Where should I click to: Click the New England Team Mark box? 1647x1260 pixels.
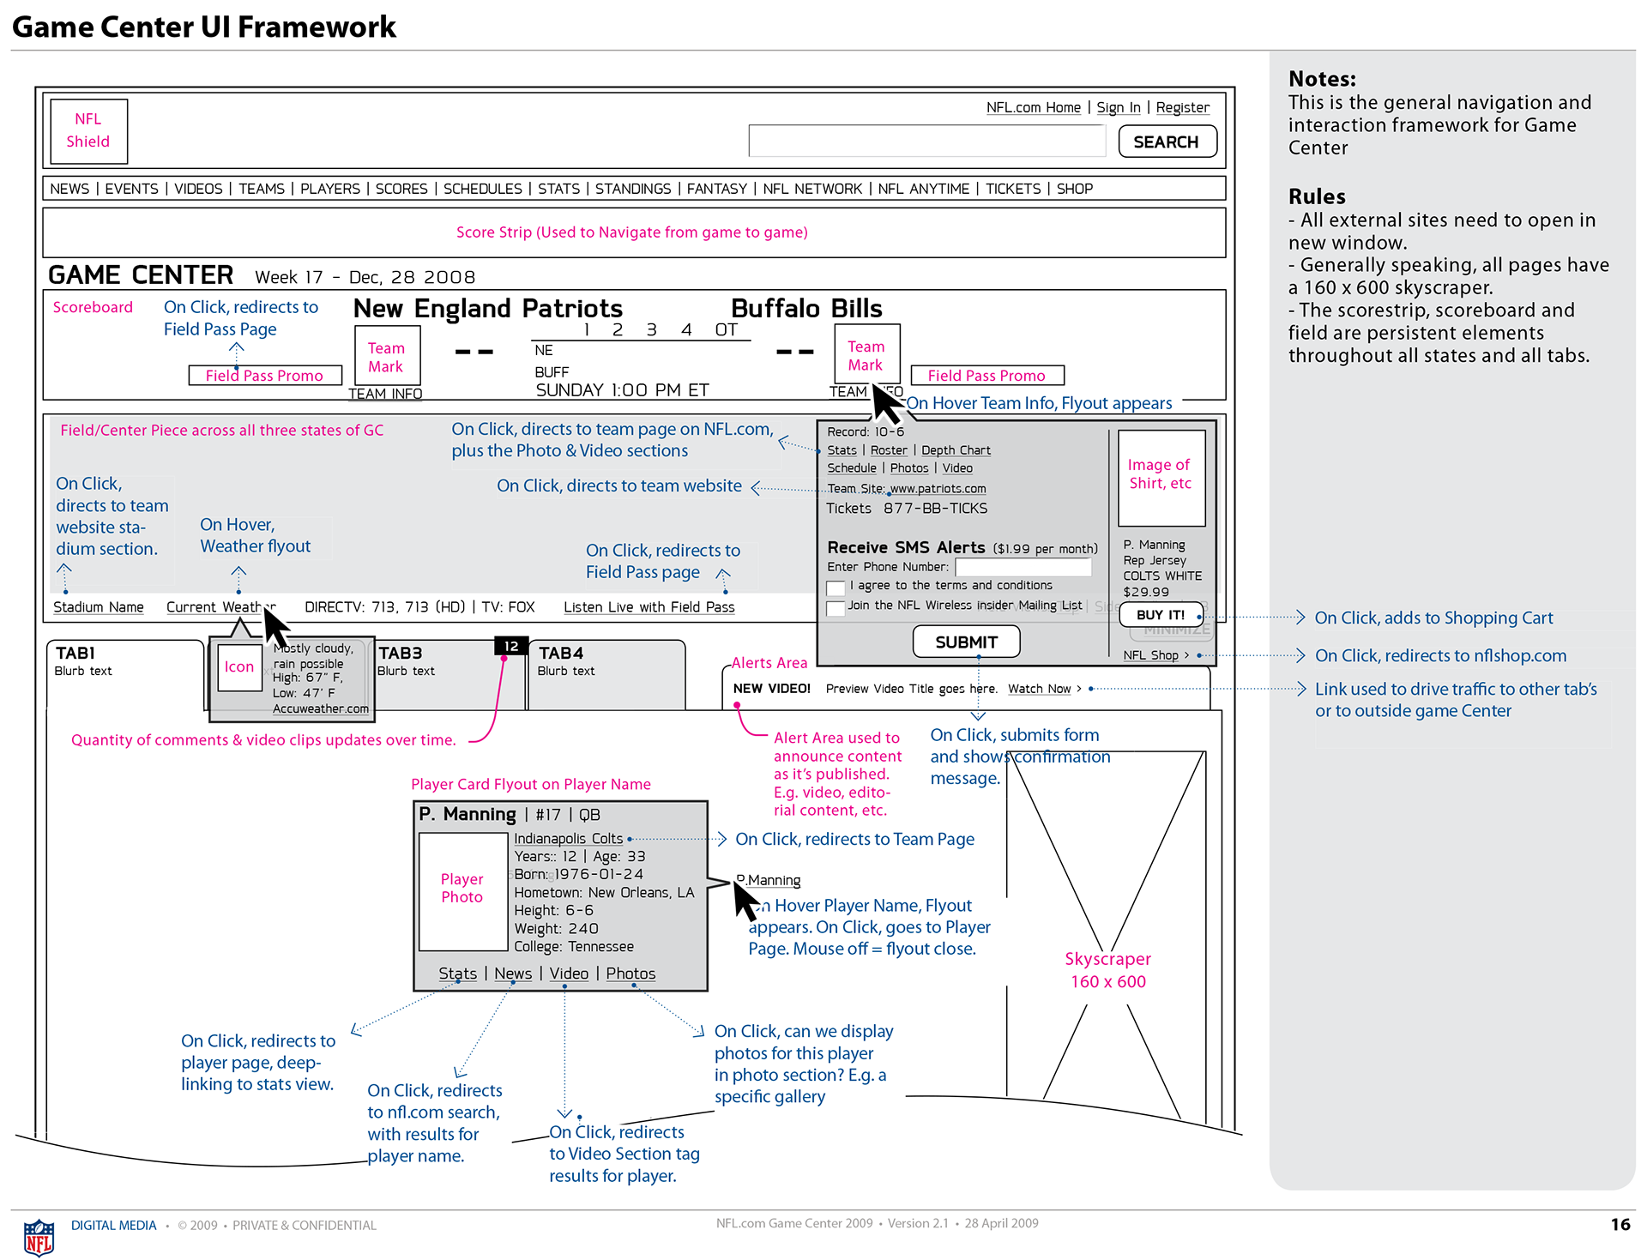(x=387, y=357)
